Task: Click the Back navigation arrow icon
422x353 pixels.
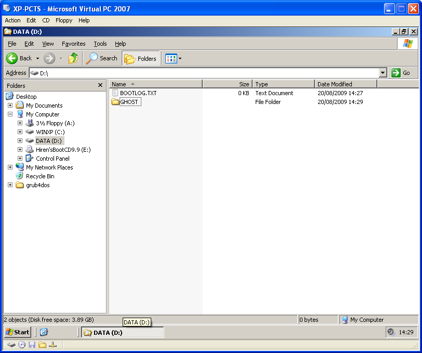Action: click(x=12, y=58)
